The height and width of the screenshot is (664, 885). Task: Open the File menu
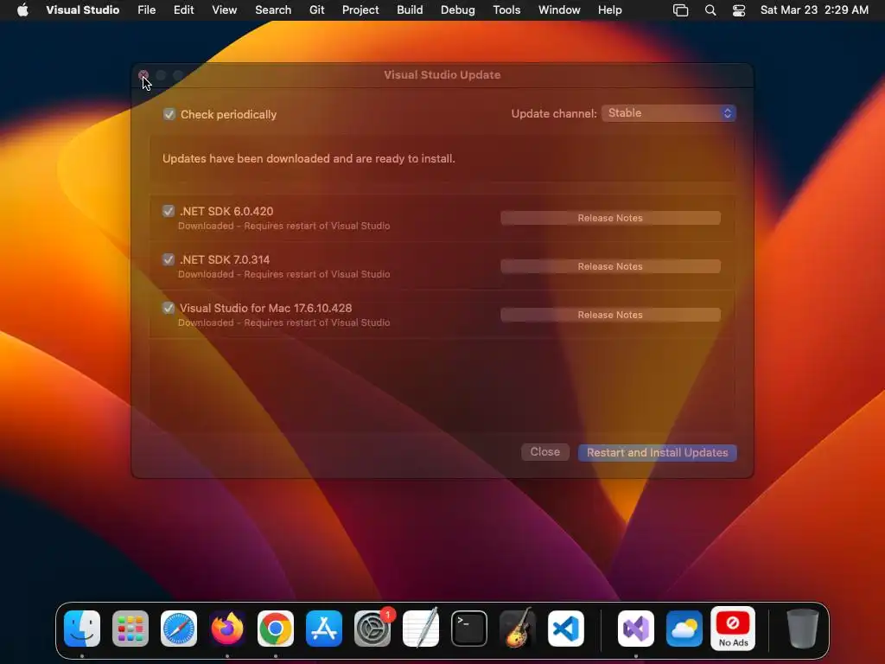[147, 10]
